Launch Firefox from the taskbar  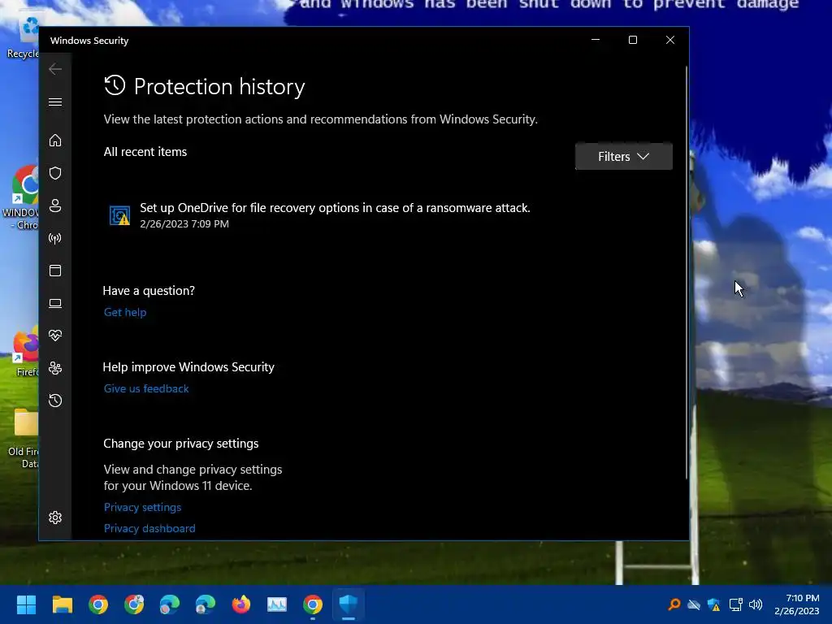[240, 604]
